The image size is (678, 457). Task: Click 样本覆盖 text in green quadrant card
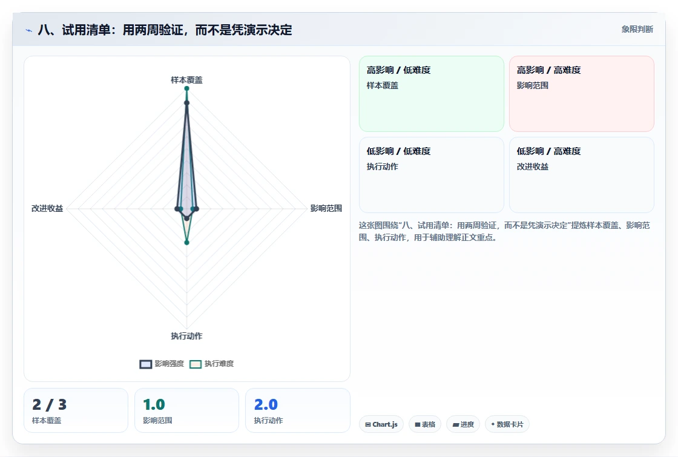383,85
